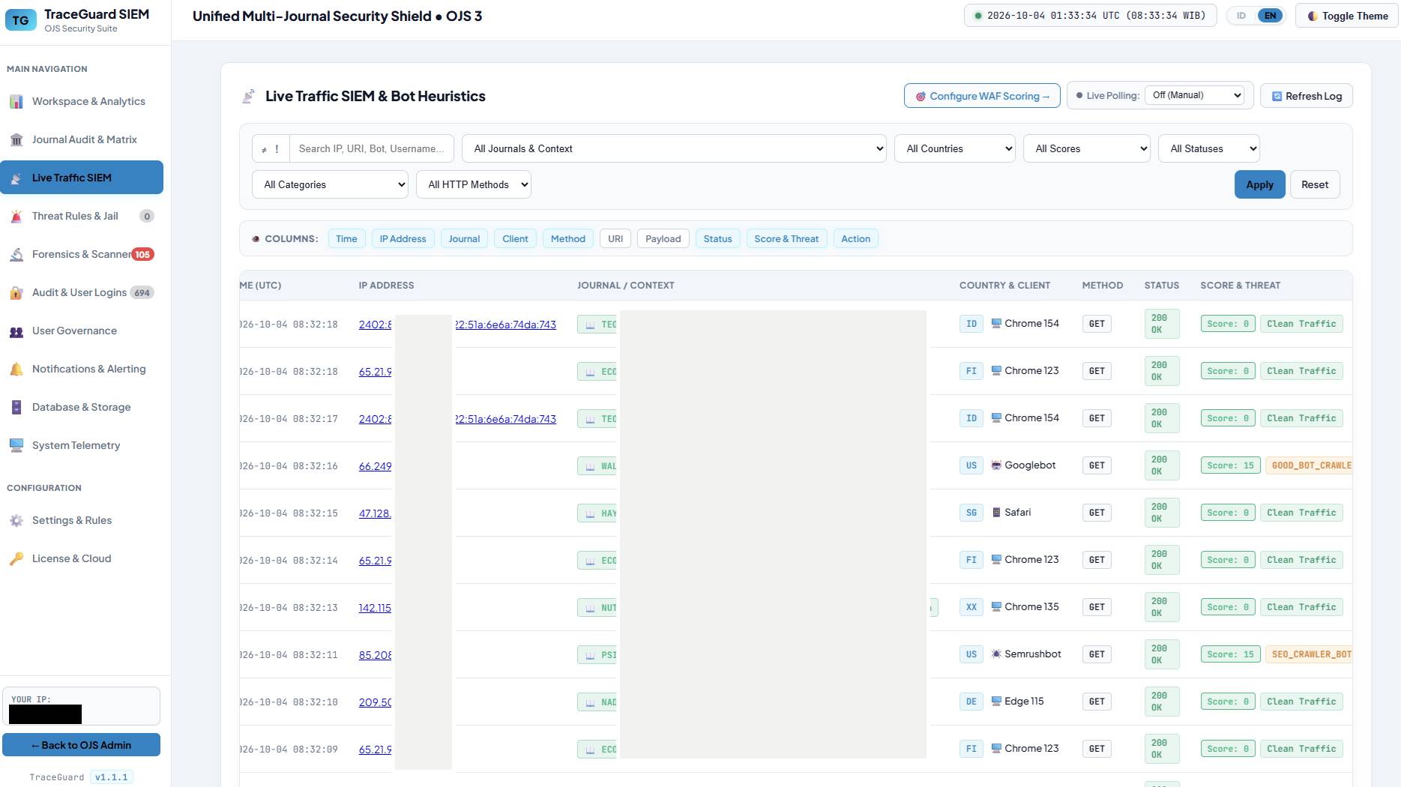Click the License & Cloud key icon

coord(16,559)
